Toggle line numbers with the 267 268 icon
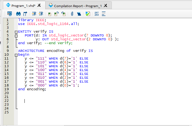Viewport: 192px width, 126px height. pos(97,14)
